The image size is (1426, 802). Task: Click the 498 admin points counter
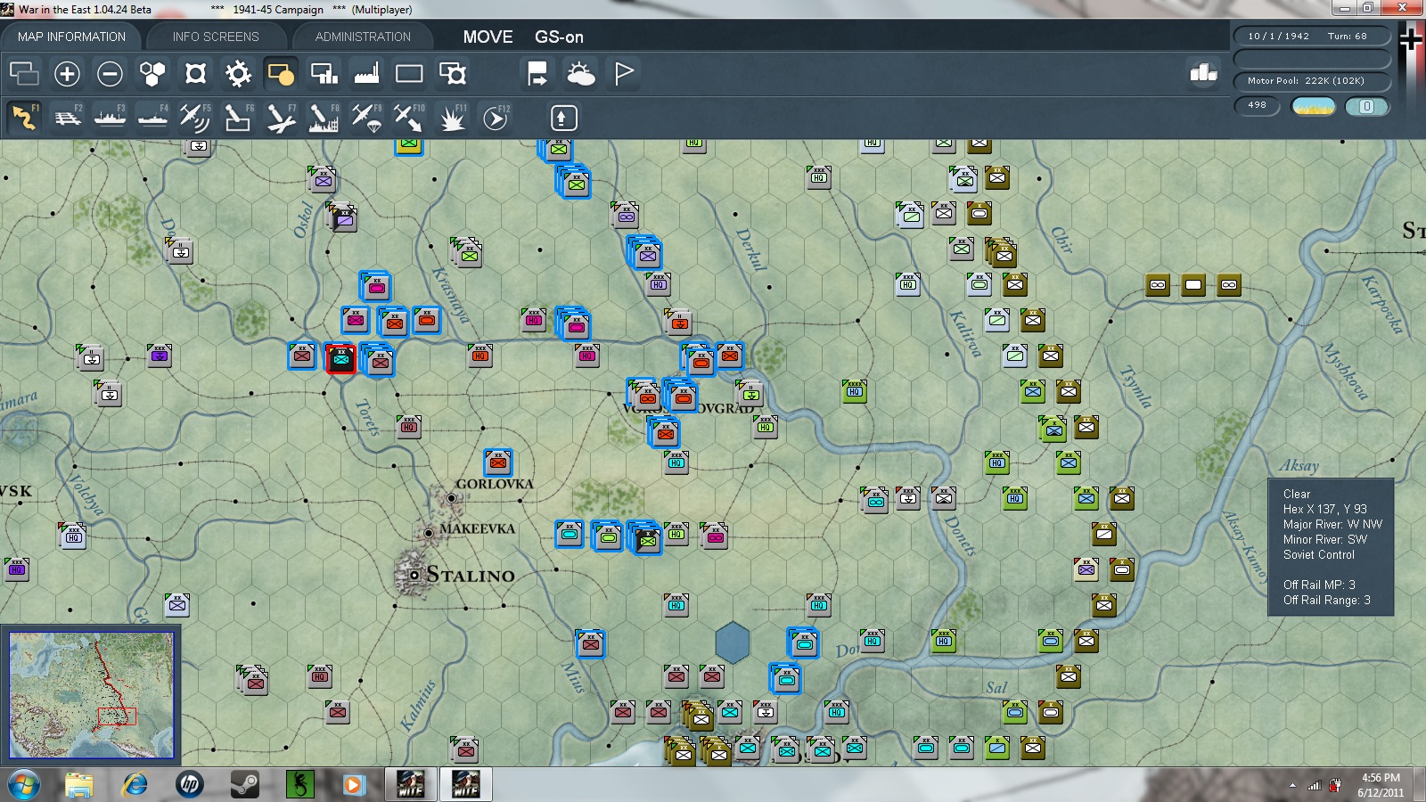point(1257,106)
